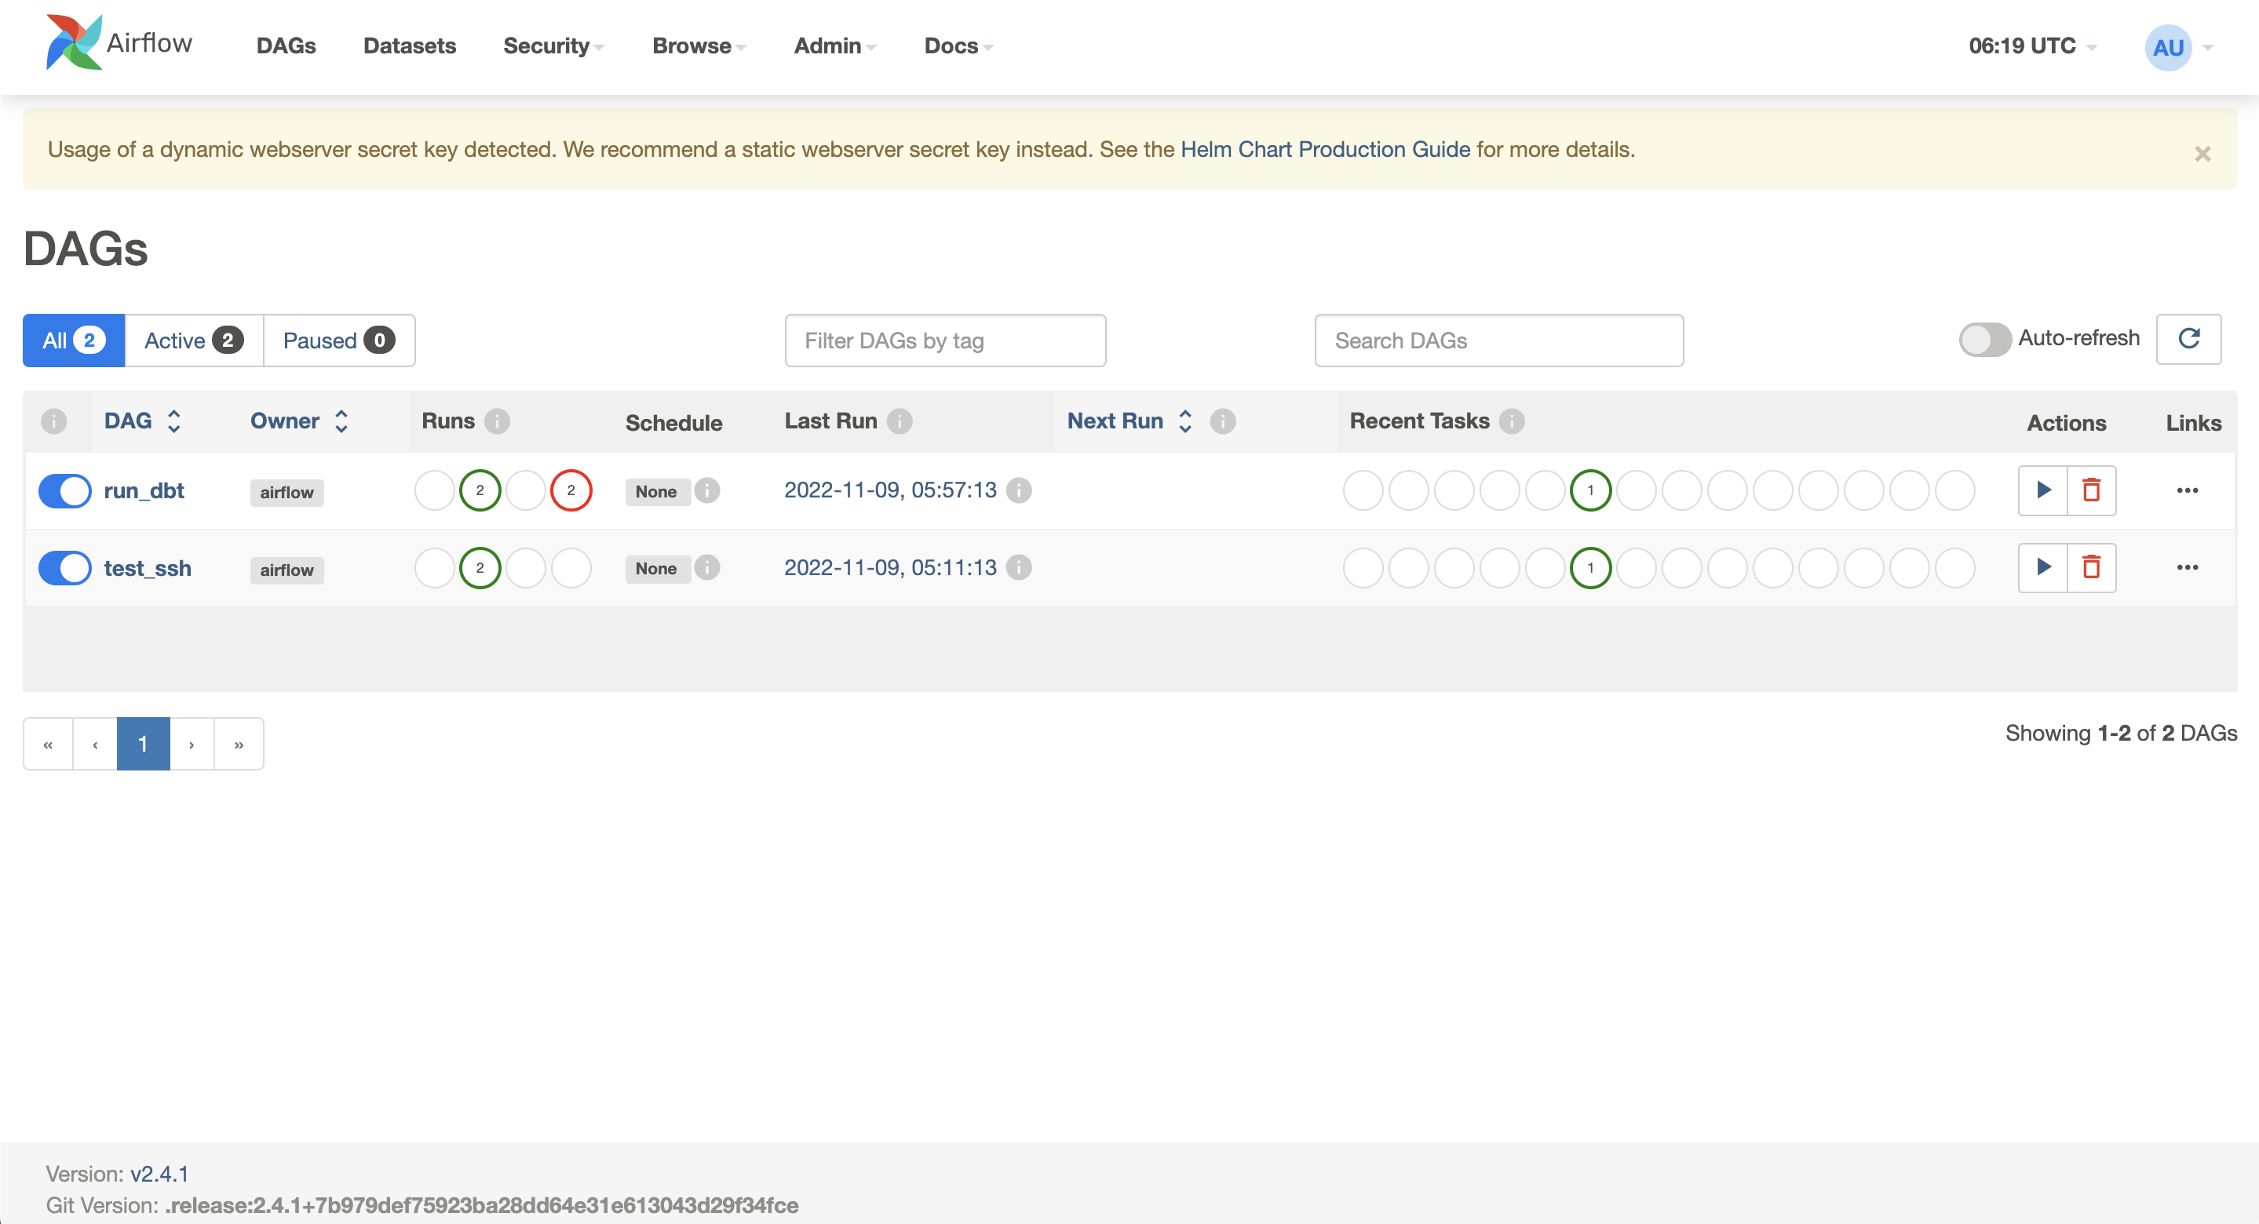
Task: Open the Datasets menu item
Action: coord(410,46)
